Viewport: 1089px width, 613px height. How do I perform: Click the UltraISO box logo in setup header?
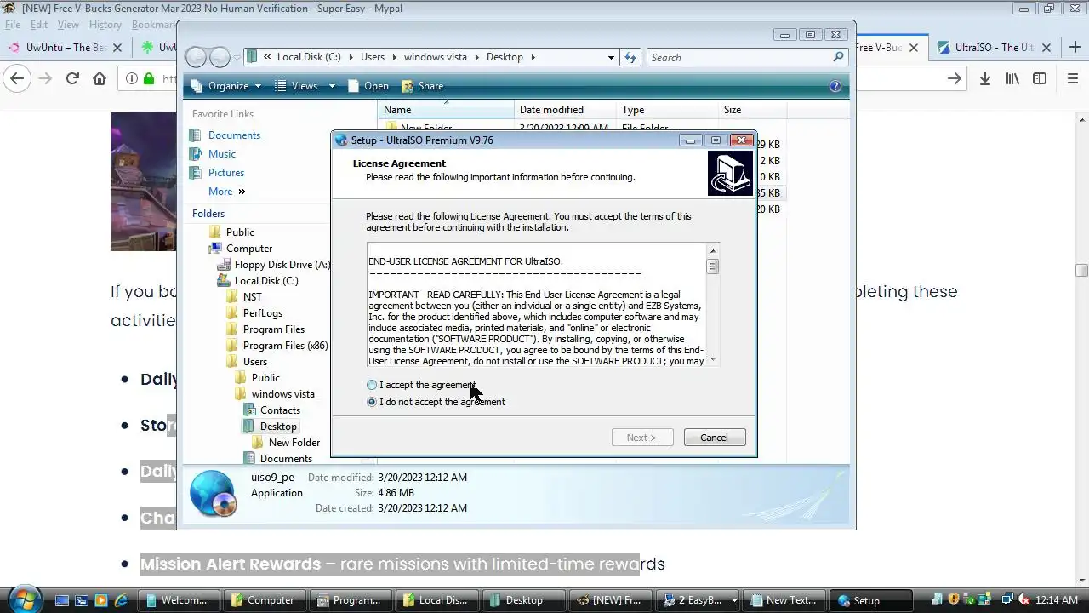[730, 174]
